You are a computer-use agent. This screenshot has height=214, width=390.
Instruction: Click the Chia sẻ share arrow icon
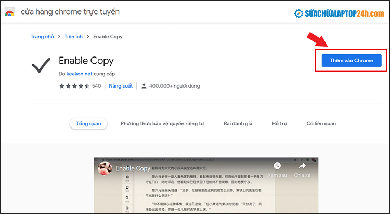(302, 166)
